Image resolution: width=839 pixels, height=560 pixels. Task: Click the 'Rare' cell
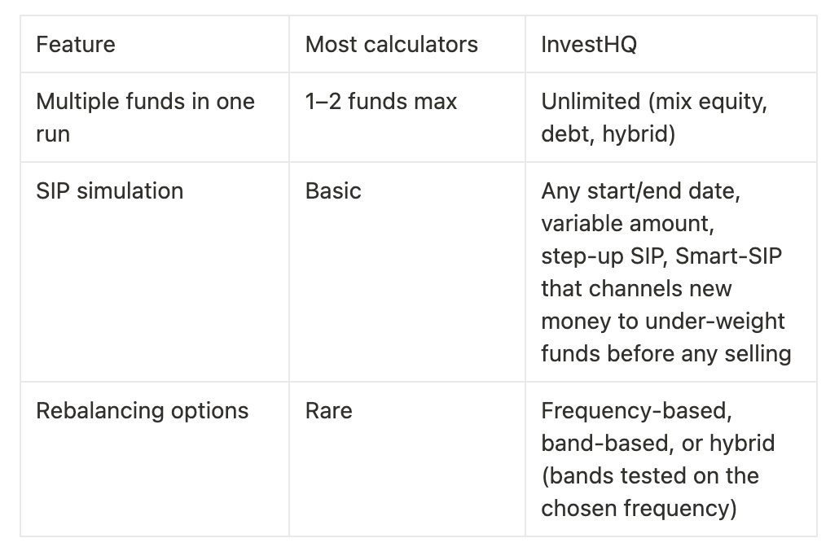[x=328, y=411]
